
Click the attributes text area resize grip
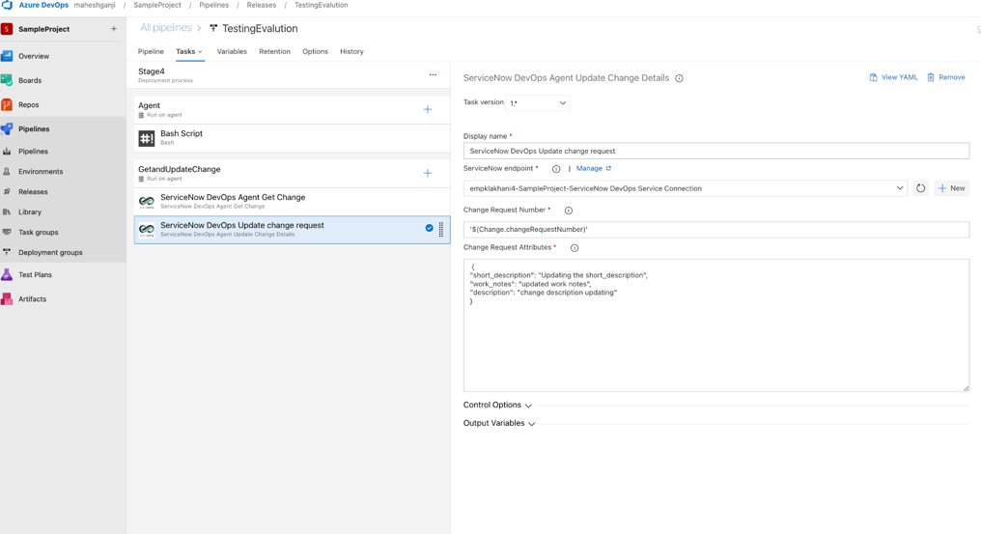click(966, 388)
